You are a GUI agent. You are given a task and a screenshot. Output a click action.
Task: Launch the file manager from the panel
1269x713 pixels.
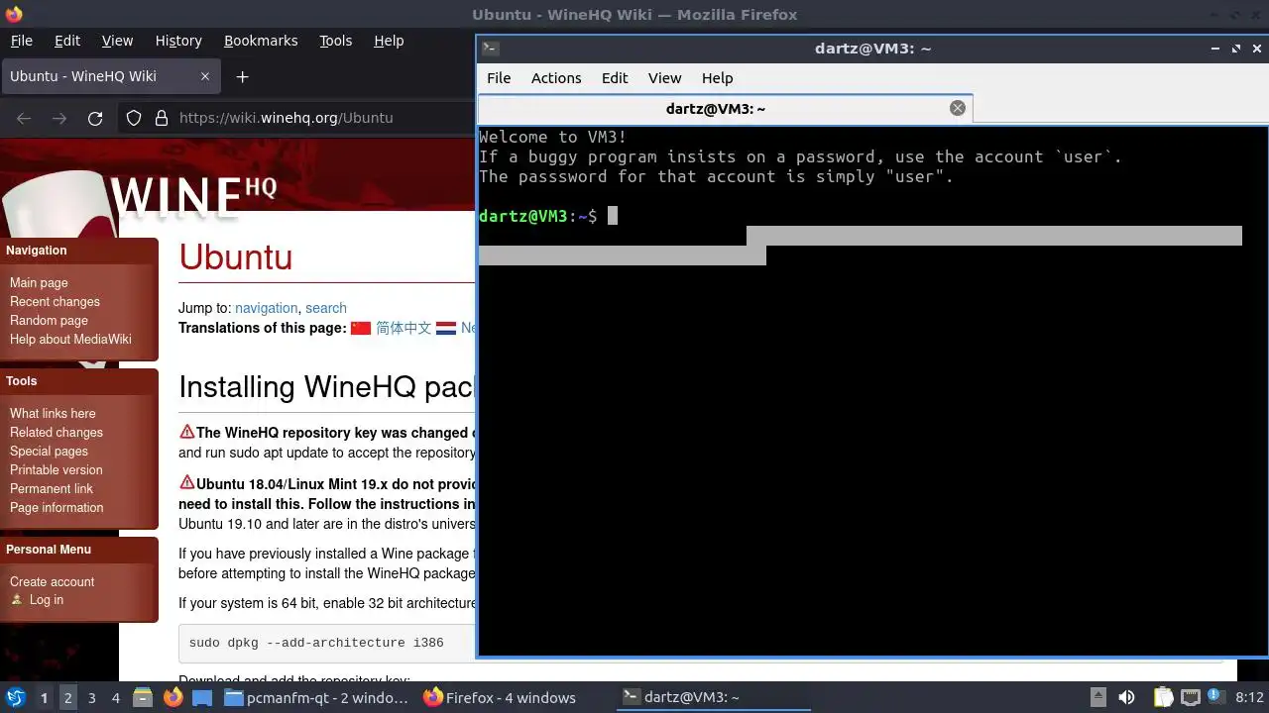tap(143, 697)
